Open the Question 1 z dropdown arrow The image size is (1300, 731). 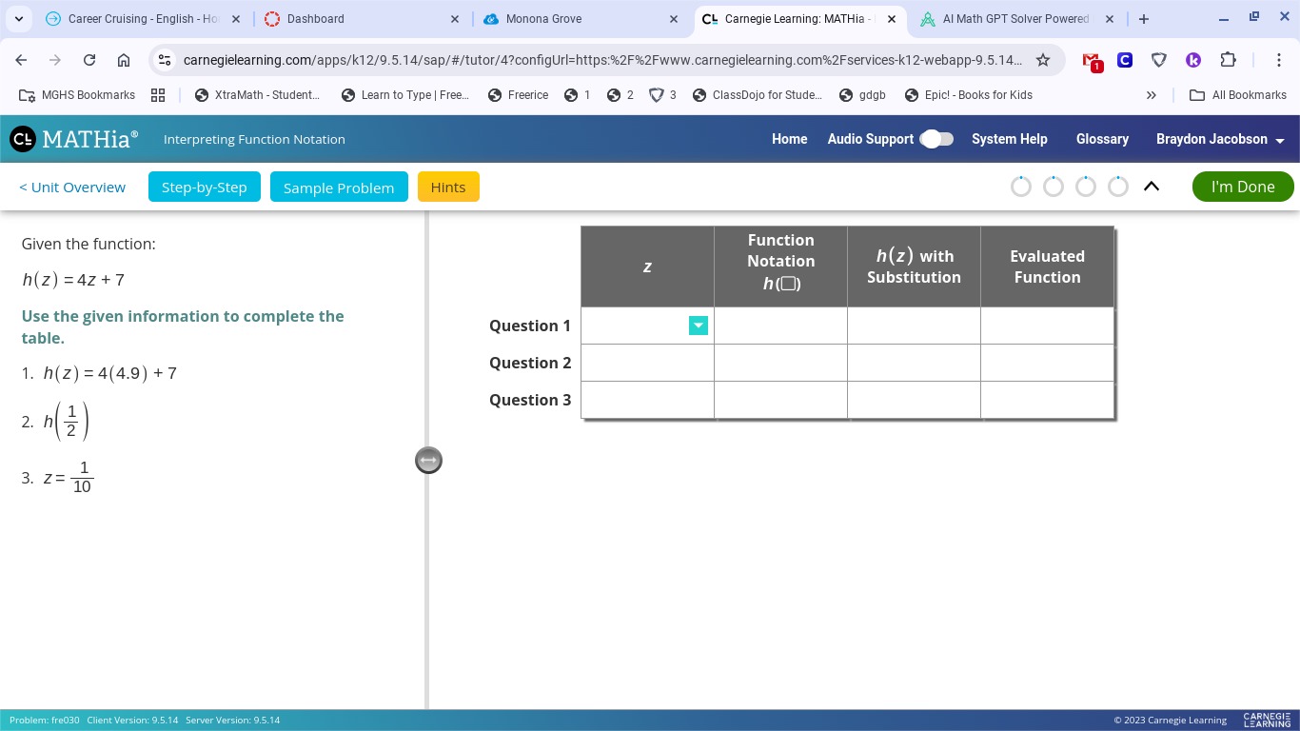coord(699,326)
